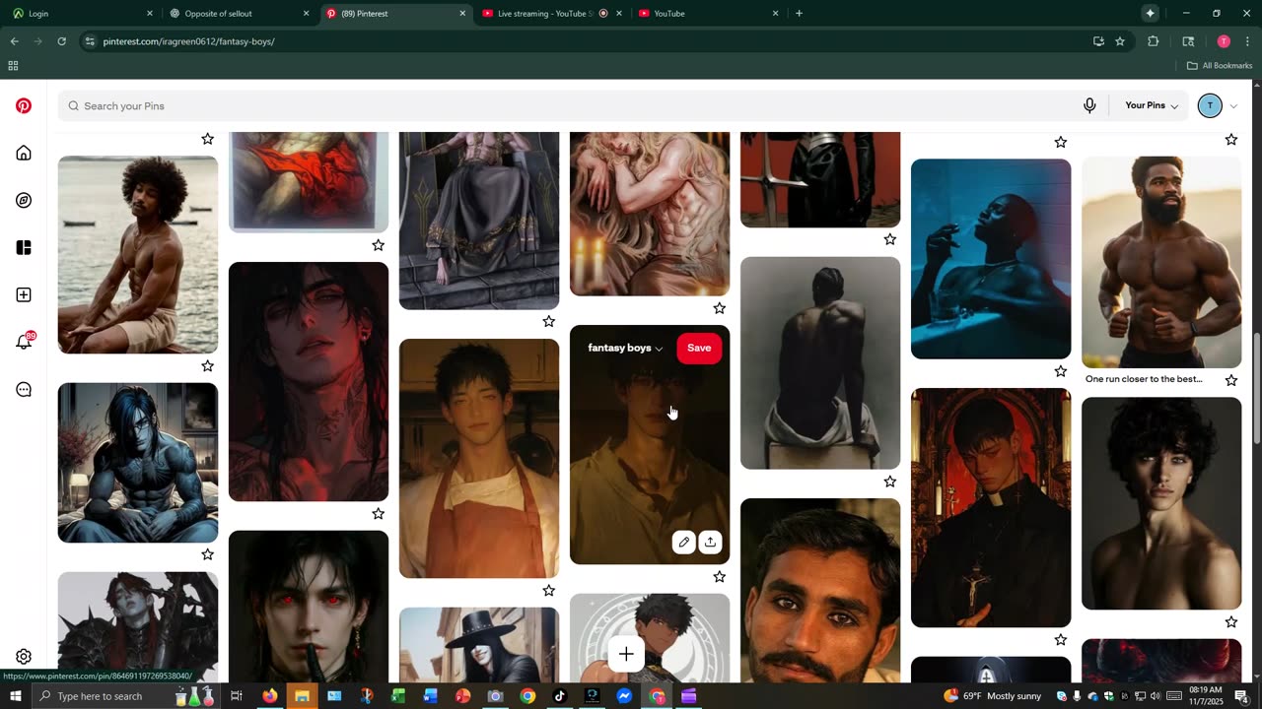Click the floating plus button over pins

(626, 654)
